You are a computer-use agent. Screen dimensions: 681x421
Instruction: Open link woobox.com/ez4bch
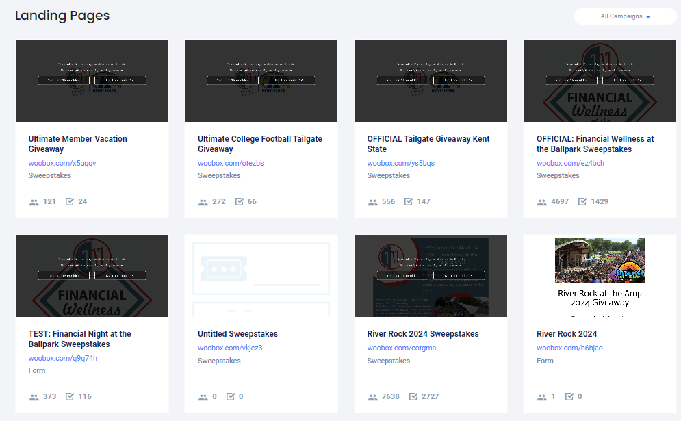coord(570,164)
